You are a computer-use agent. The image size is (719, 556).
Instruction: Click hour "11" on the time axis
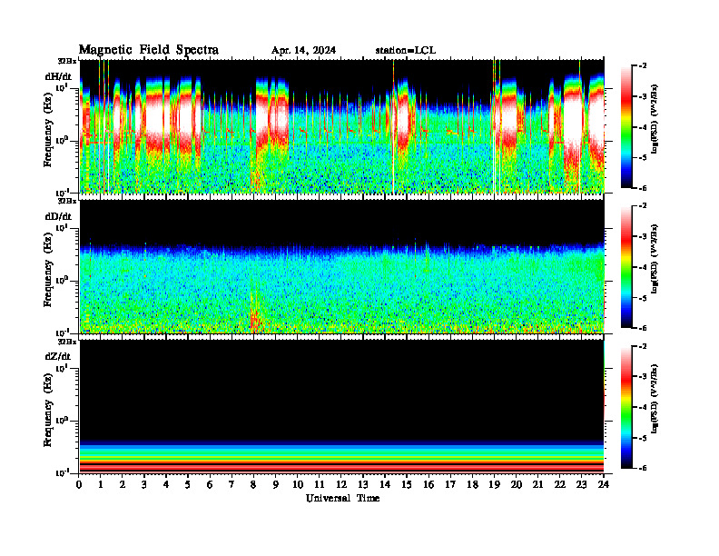320,484
